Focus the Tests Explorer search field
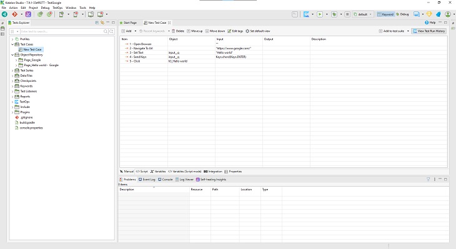456x249 pixels. pos(61,31)
